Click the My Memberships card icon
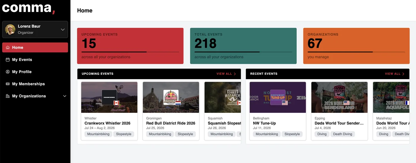The width and height of the screenshot is (416, 163). point(8,84)
